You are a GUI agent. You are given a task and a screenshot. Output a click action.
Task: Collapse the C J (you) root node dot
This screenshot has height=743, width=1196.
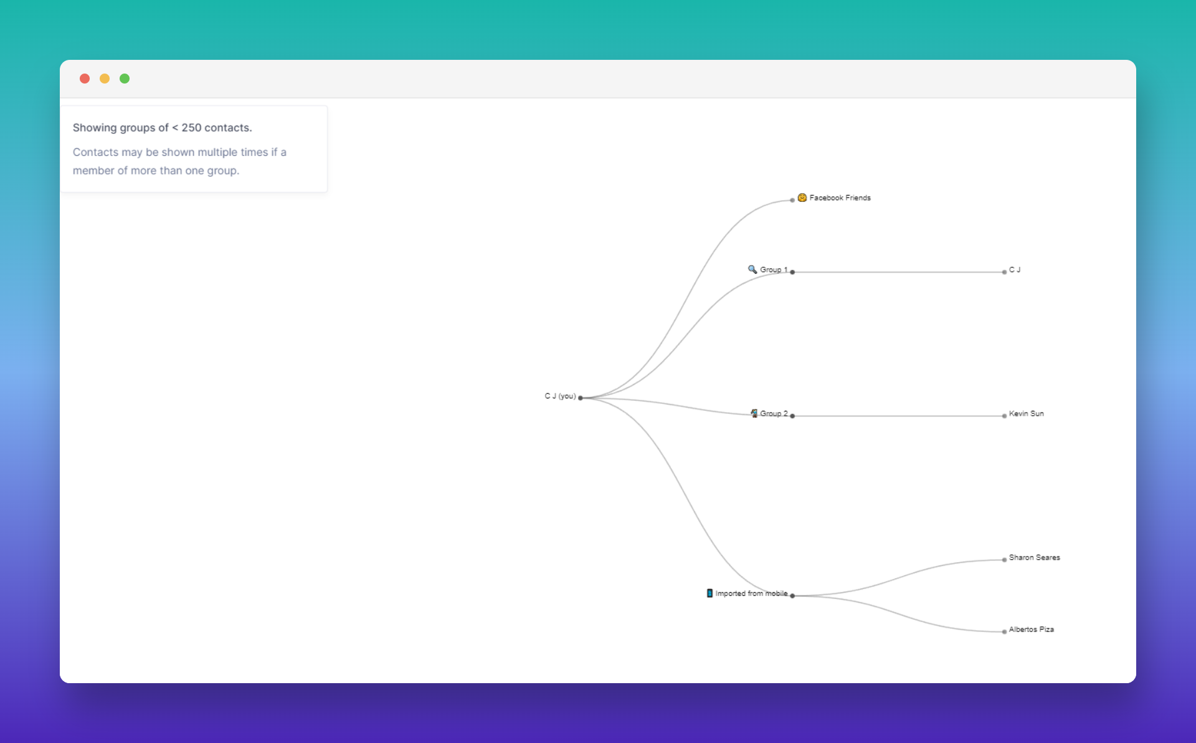click(581, 398)
